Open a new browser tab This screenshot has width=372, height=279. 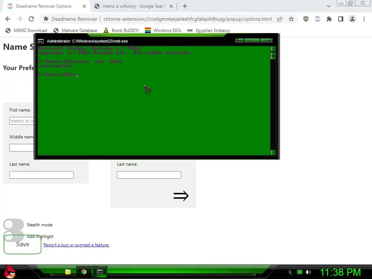[185, 6]
